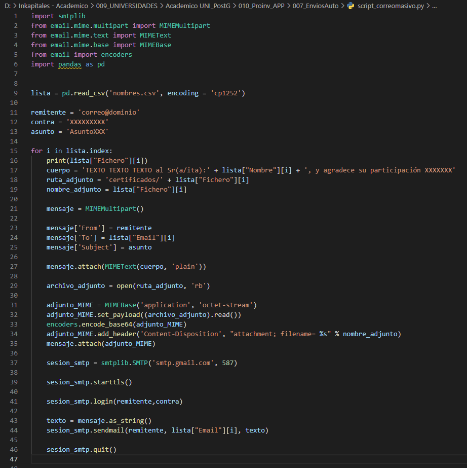This screenshot has height=468, width=467.
Task: Click 'smtplib' on the first line
Action: [72, 16]
